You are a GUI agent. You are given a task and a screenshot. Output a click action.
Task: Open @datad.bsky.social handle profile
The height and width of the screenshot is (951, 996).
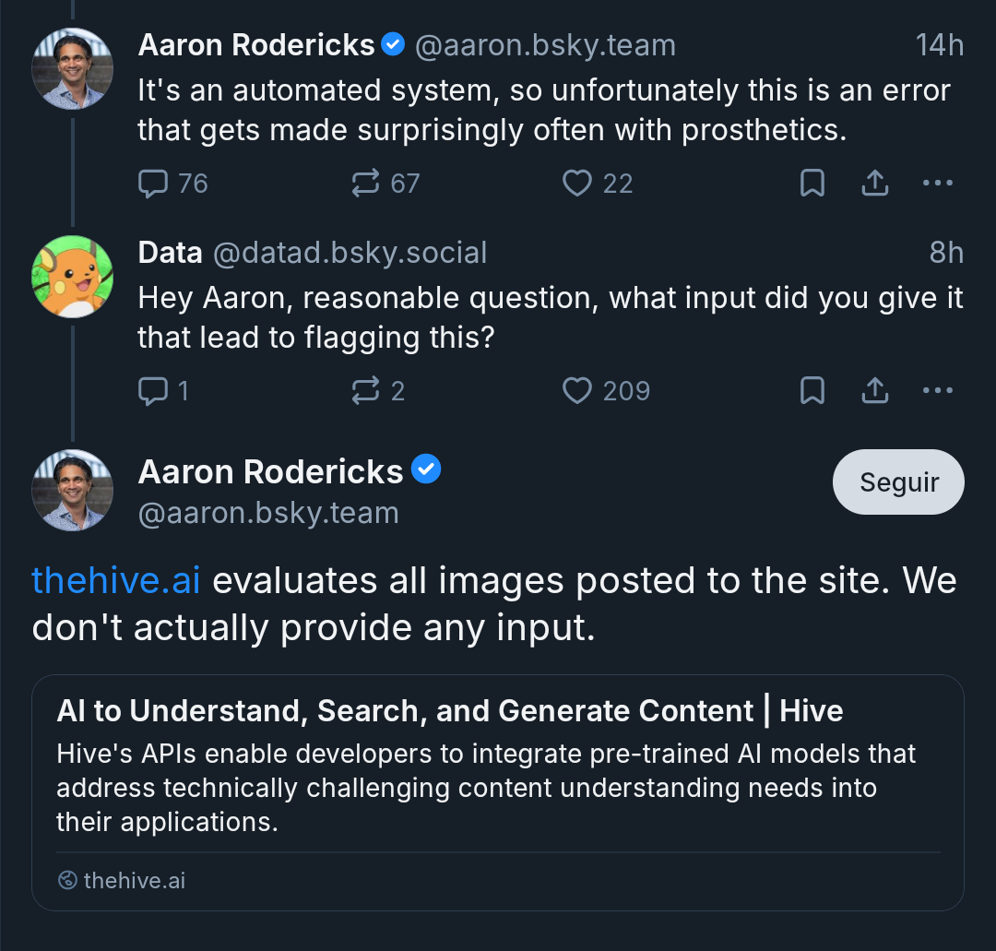point(350,253)
